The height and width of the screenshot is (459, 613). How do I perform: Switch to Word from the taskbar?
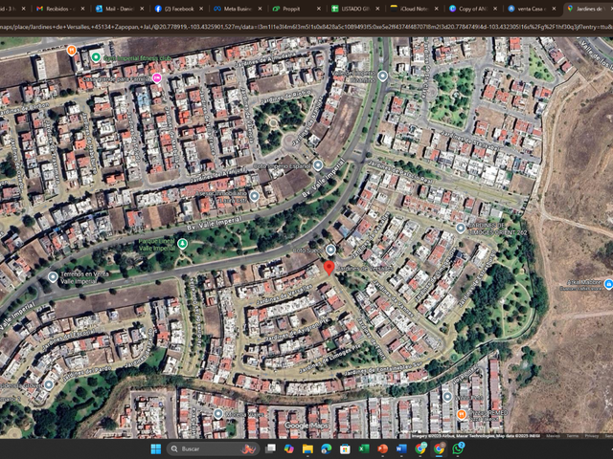tap(401, 448)
